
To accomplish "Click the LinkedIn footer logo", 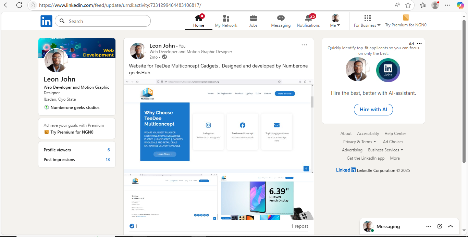I will click(x=346, y=170).
